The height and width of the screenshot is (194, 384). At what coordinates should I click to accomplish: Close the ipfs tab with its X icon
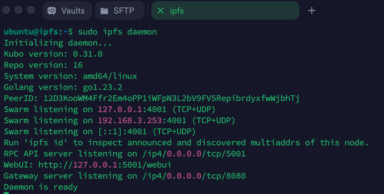(160, 11)
